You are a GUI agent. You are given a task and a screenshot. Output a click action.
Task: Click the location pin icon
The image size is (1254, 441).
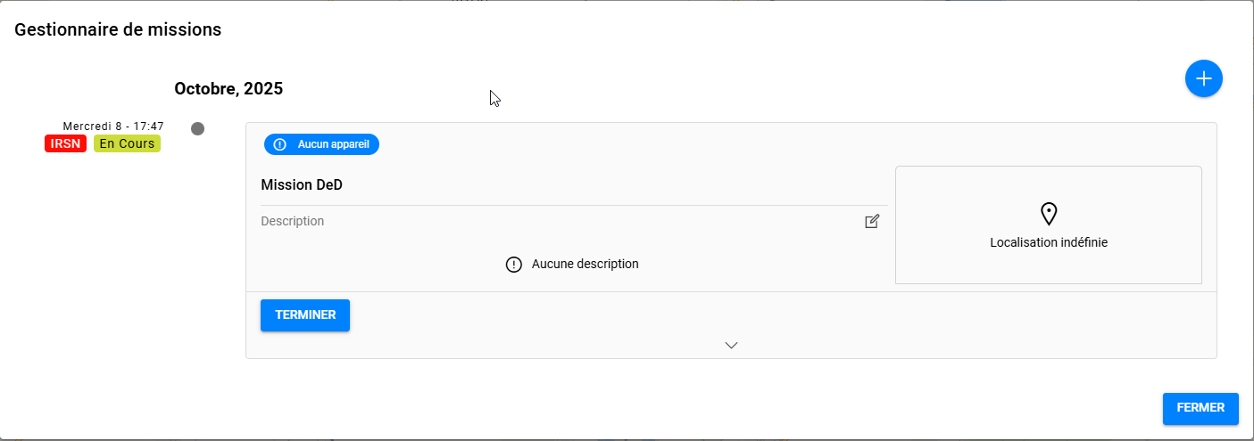[1049, 214]
